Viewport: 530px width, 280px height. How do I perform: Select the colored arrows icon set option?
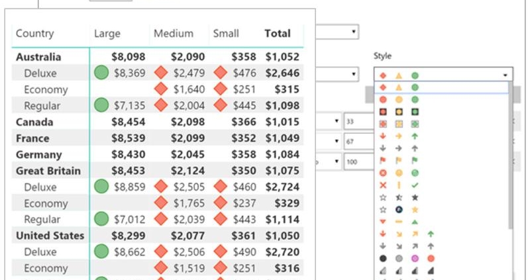(x=397, y=135)
